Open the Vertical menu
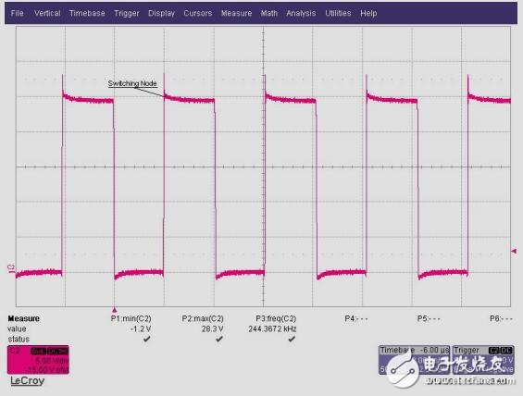Image resolution: width=523 pixels, height=396 pixels. point(47,13)
